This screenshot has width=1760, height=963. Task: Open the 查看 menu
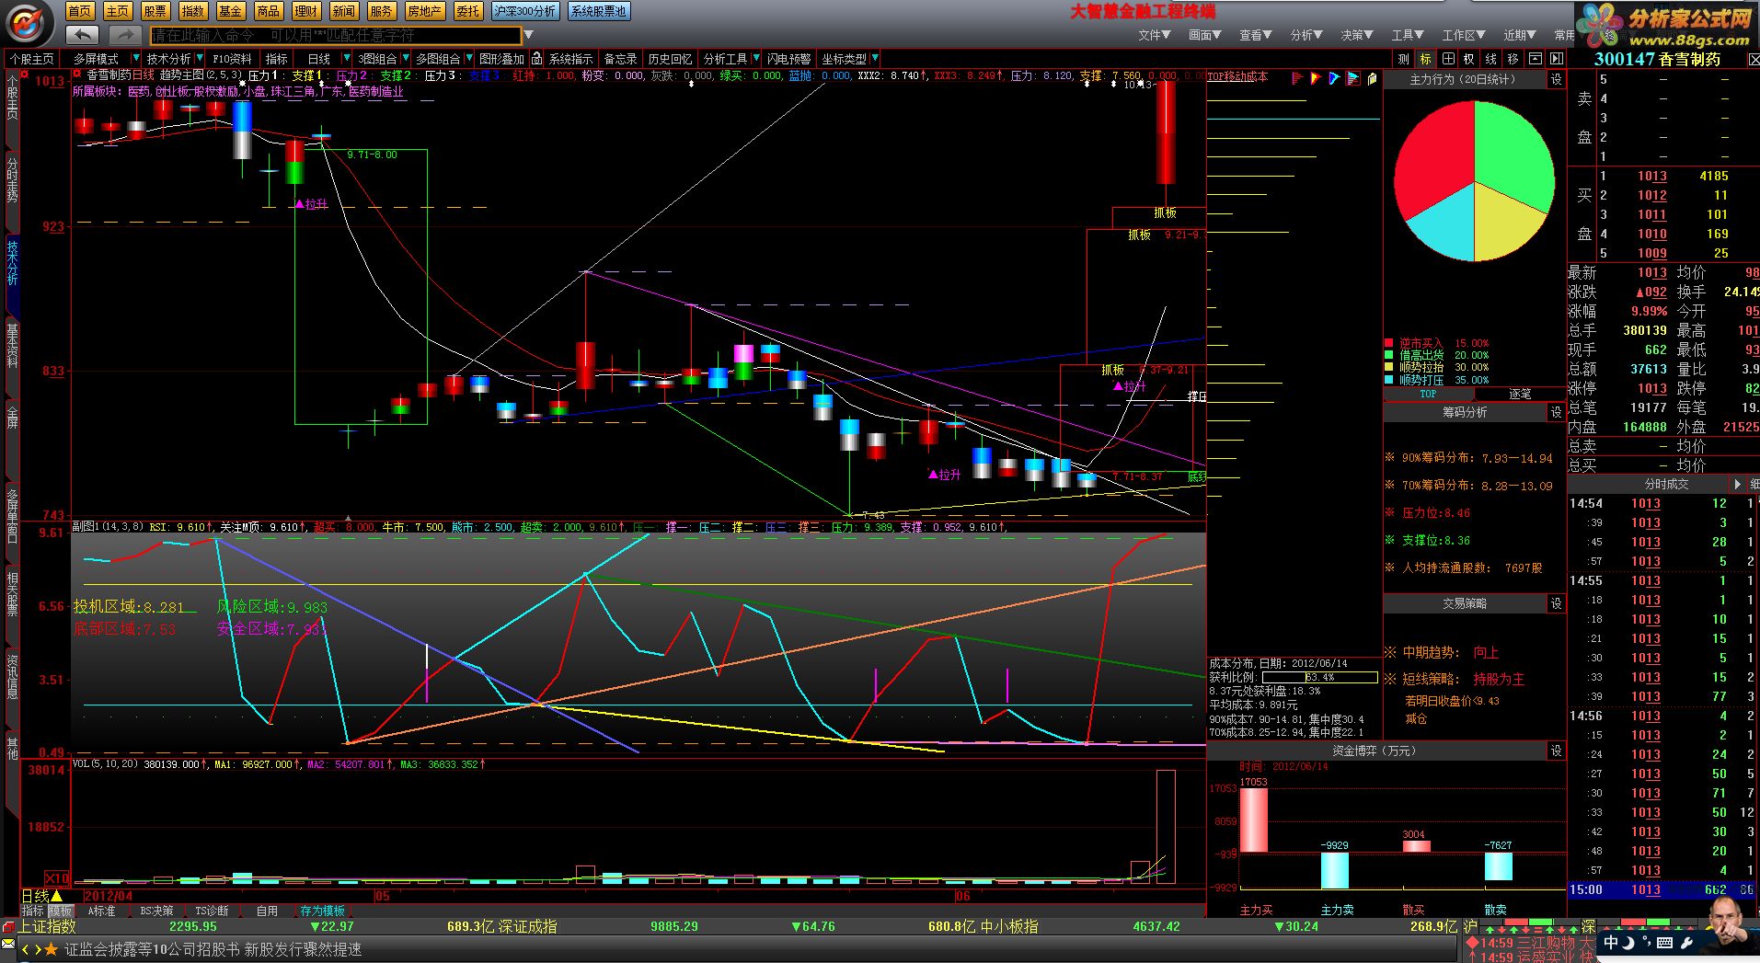pos(1255,35)
